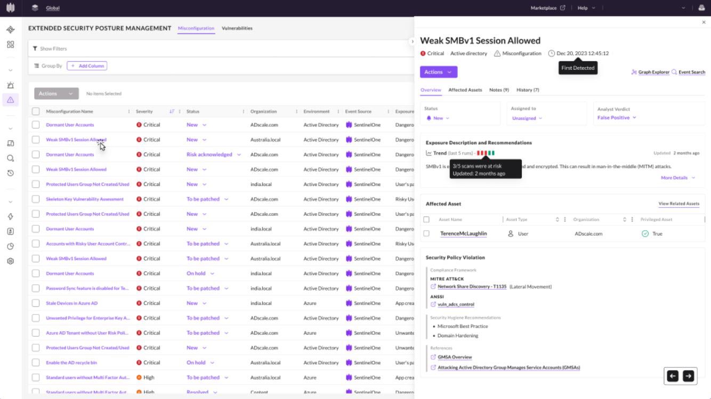This screenshot has width=711, height=399.
Task: Tick the Password Sync feature row checkbox
Action: pyautogui.click(x=36, y=288)
